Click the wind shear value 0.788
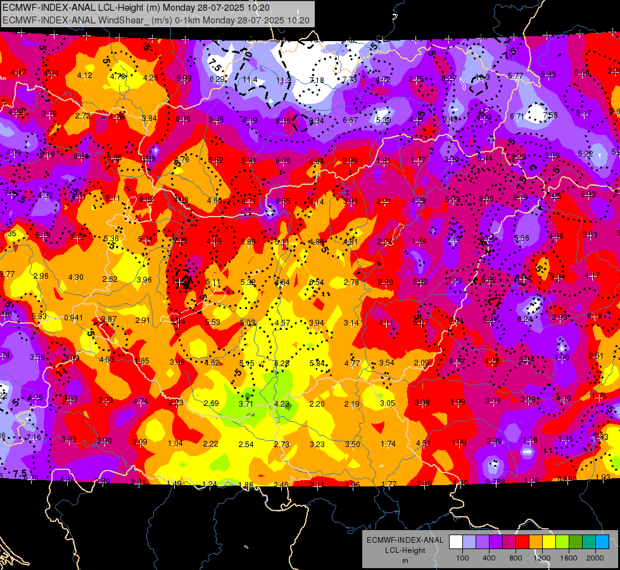This screenshot has height=570, width=620. click(x=495, y=481)
